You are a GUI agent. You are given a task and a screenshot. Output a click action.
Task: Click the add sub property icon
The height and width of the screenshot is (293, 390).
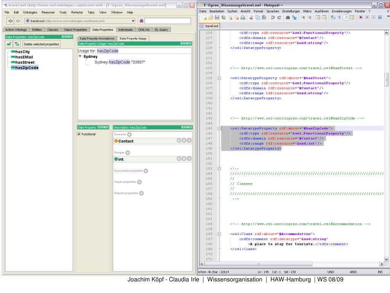point(9,44)
